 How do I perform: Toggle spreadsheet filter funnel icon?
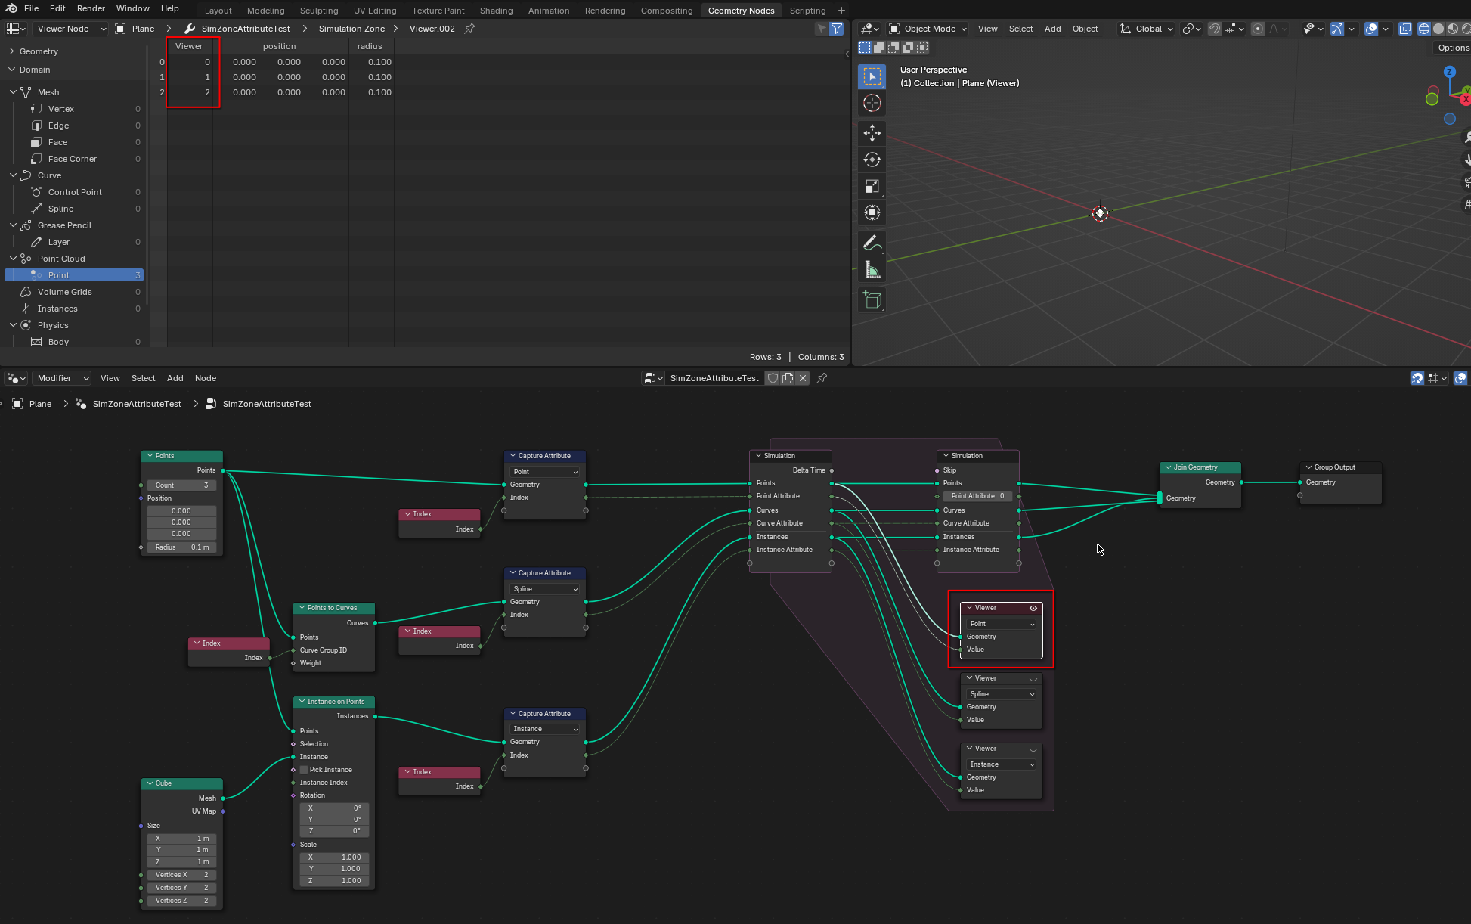pyautogui.click(x=837, y=29)
